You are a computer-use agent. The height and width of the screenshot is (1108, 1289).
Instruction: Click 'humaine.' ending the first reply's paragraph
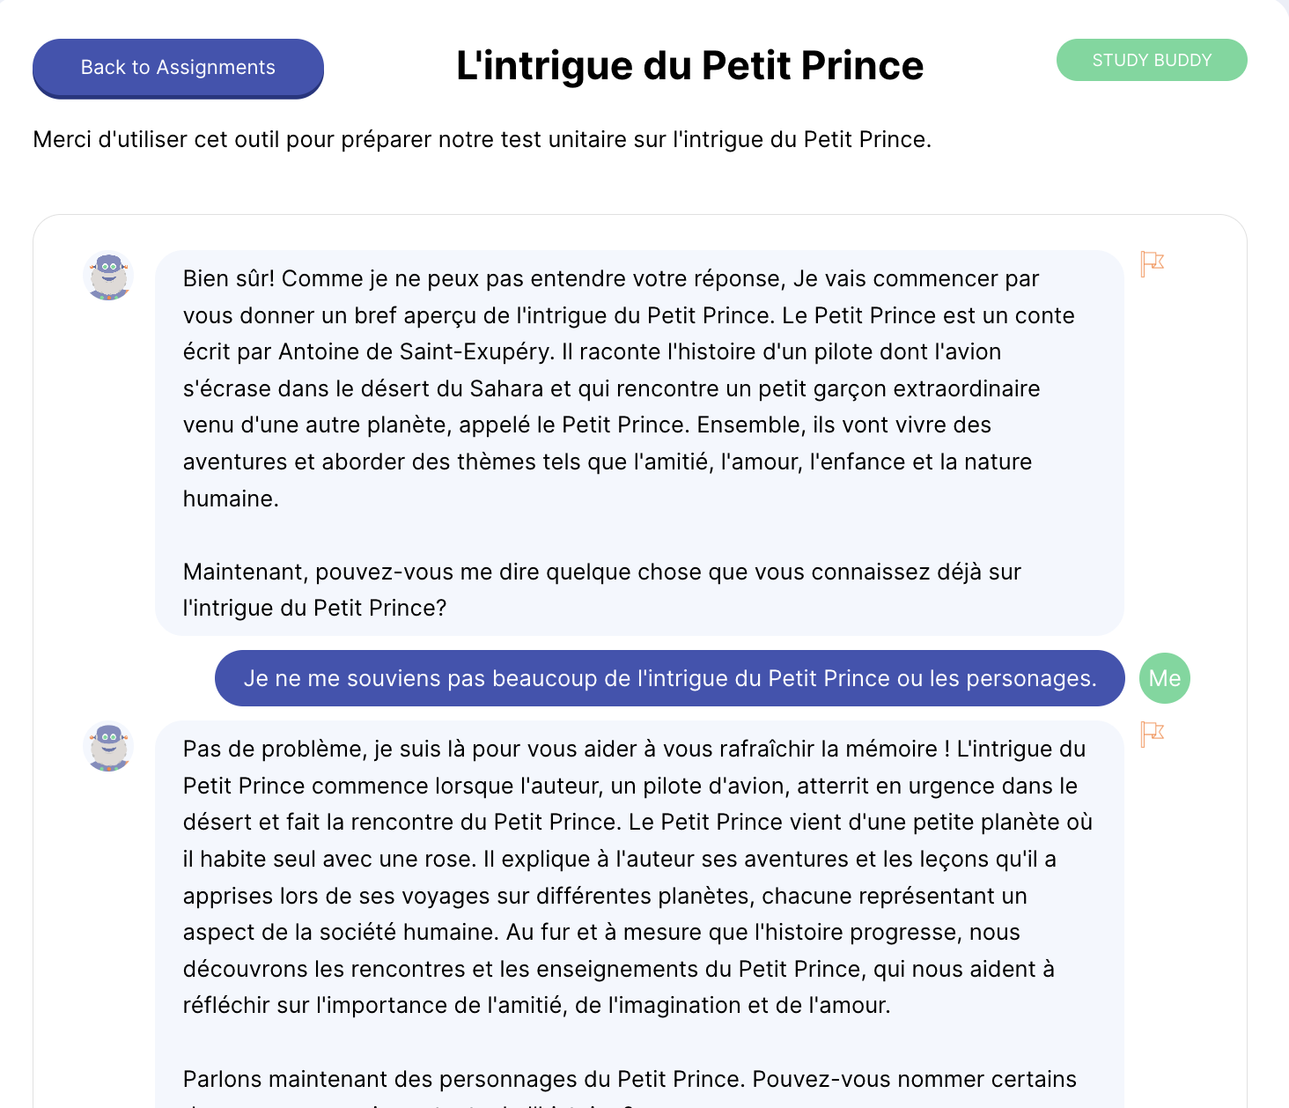[231, 499]
